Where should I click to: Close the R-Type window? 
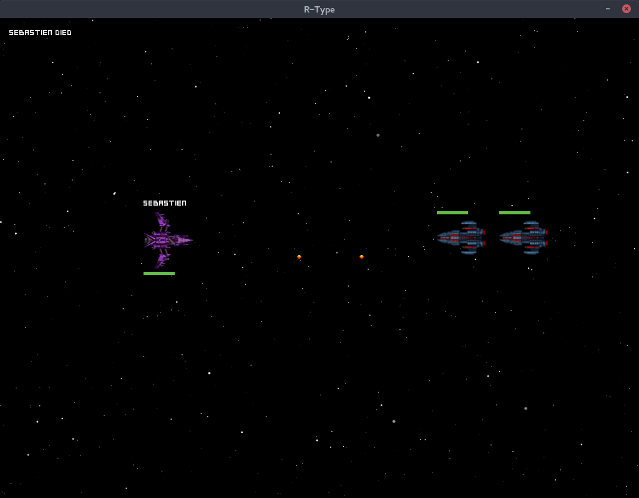click(x=627, y=9)
